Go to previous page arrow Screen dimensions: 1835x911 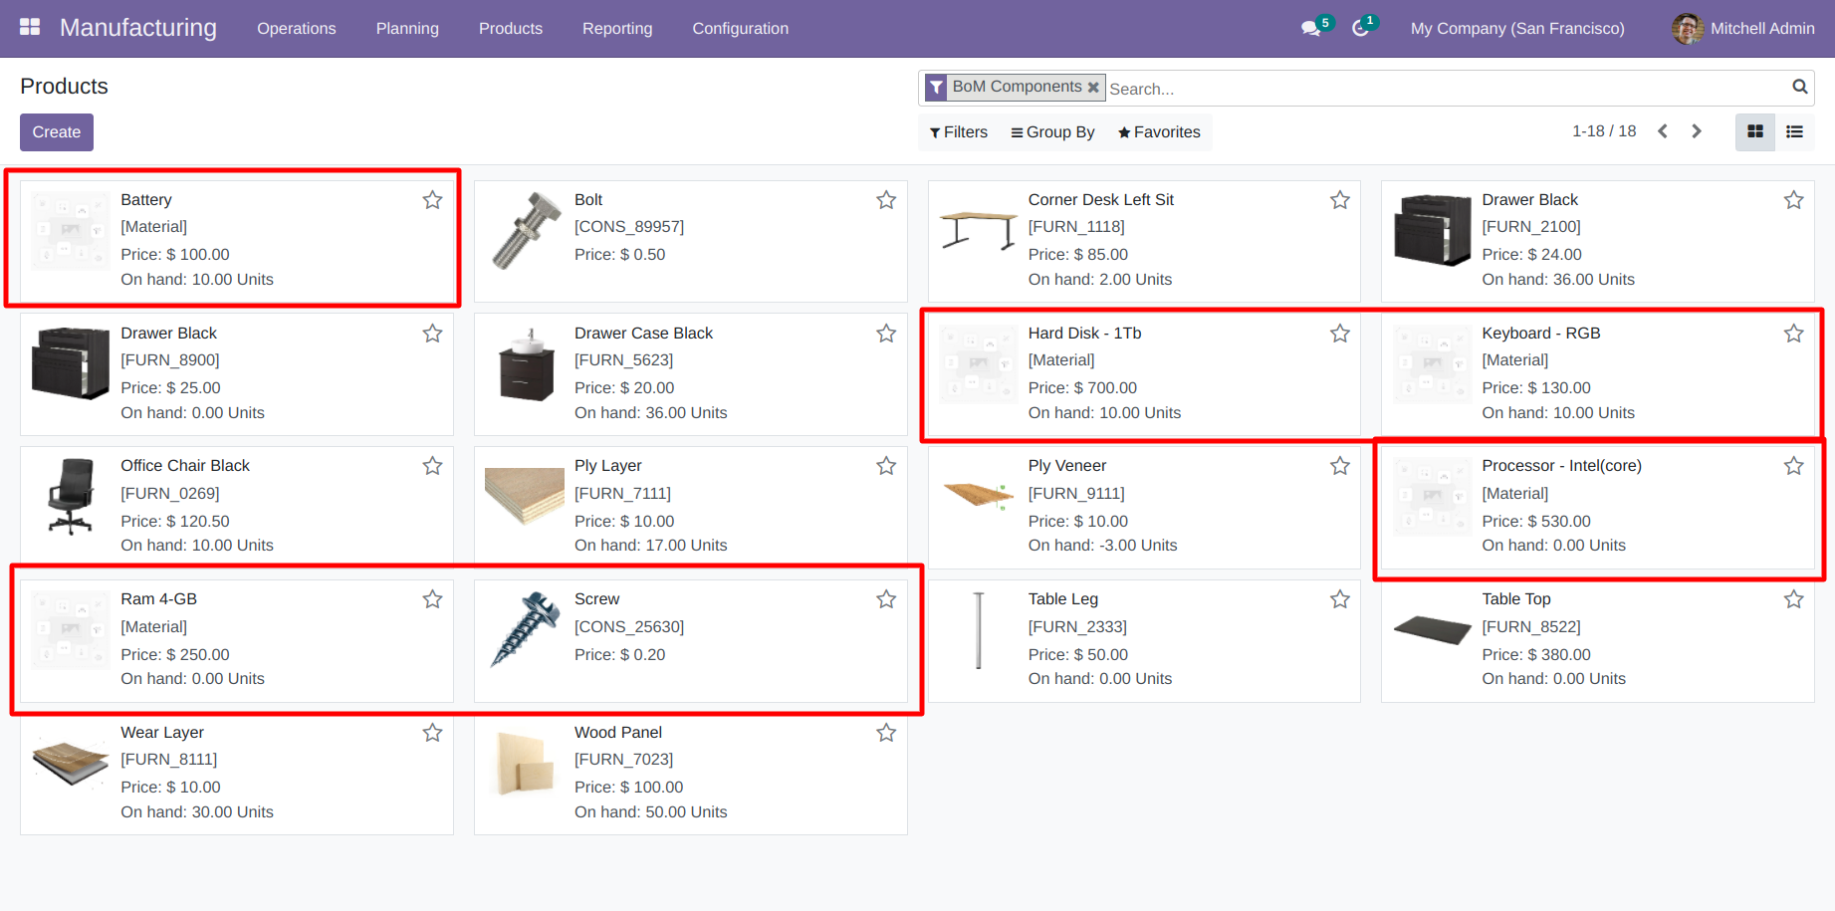(x=1662, y=131)
